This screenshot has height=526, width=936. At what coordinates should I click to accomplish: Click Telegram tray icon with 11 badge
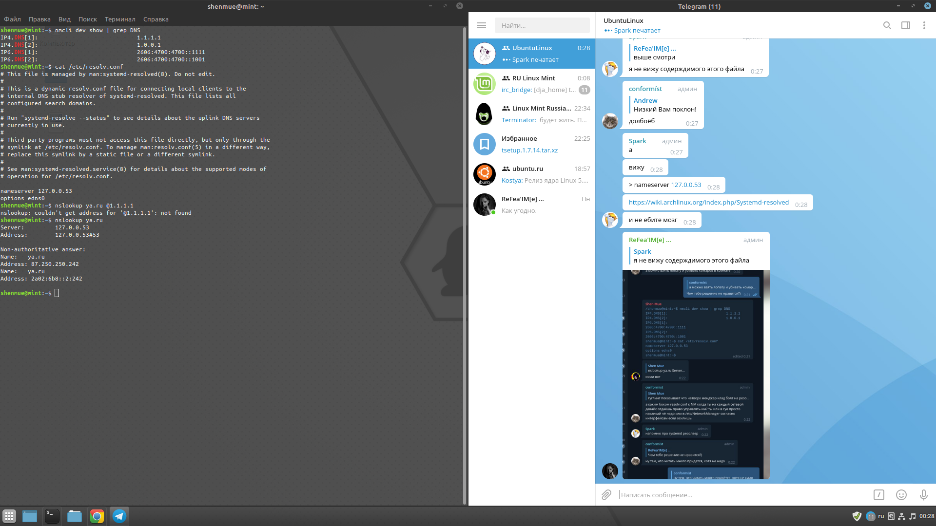click(x=870, y=516)
